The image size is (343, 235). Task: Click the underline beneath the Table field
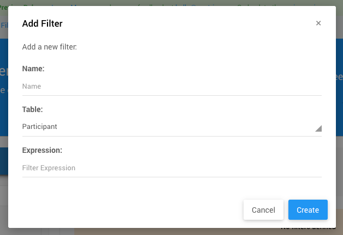tap(171, 136)
